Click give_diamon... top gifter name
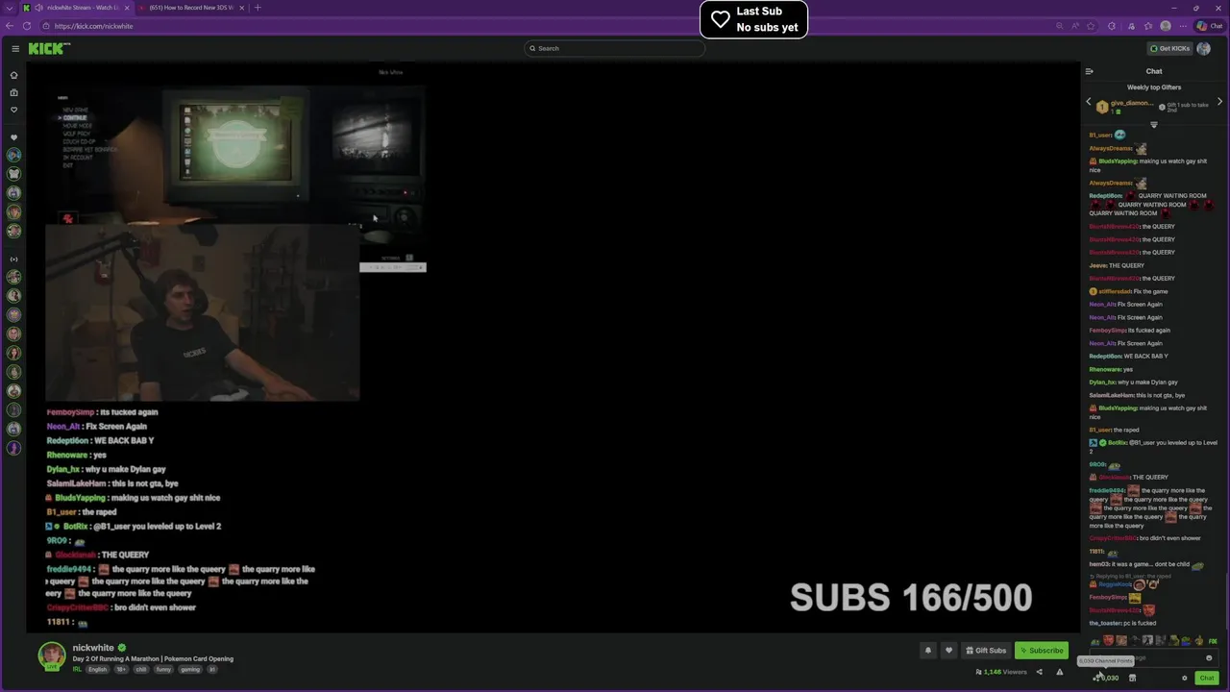This screenshot has height=692, width=1230. (x=1131, y=103)
